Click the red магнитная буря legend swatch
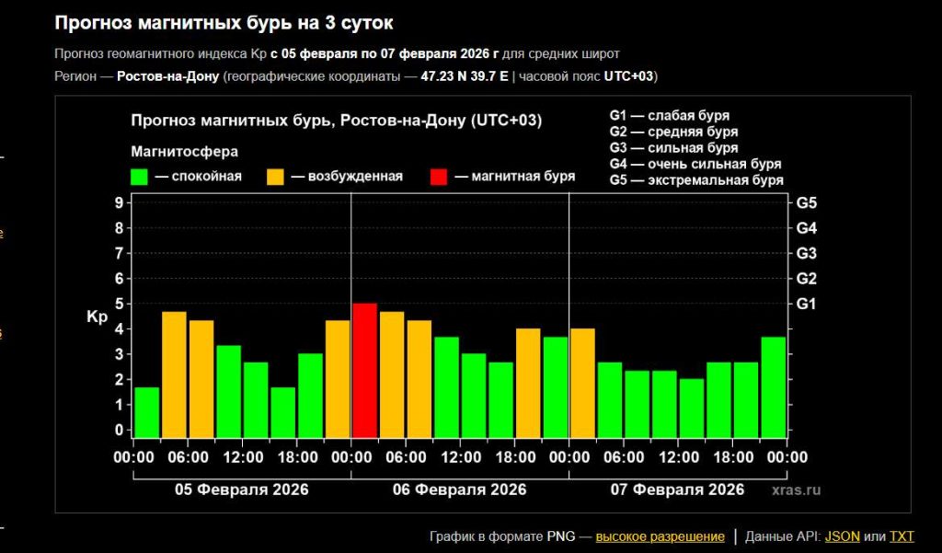The image size is (942, 553). click(438, 177)
